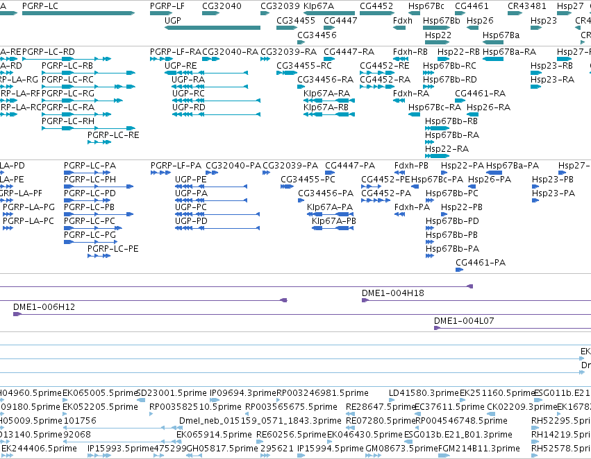Click the RE60256.5prime EST label
Viewport: 591px width, 459px height.
tap(291, 435)
